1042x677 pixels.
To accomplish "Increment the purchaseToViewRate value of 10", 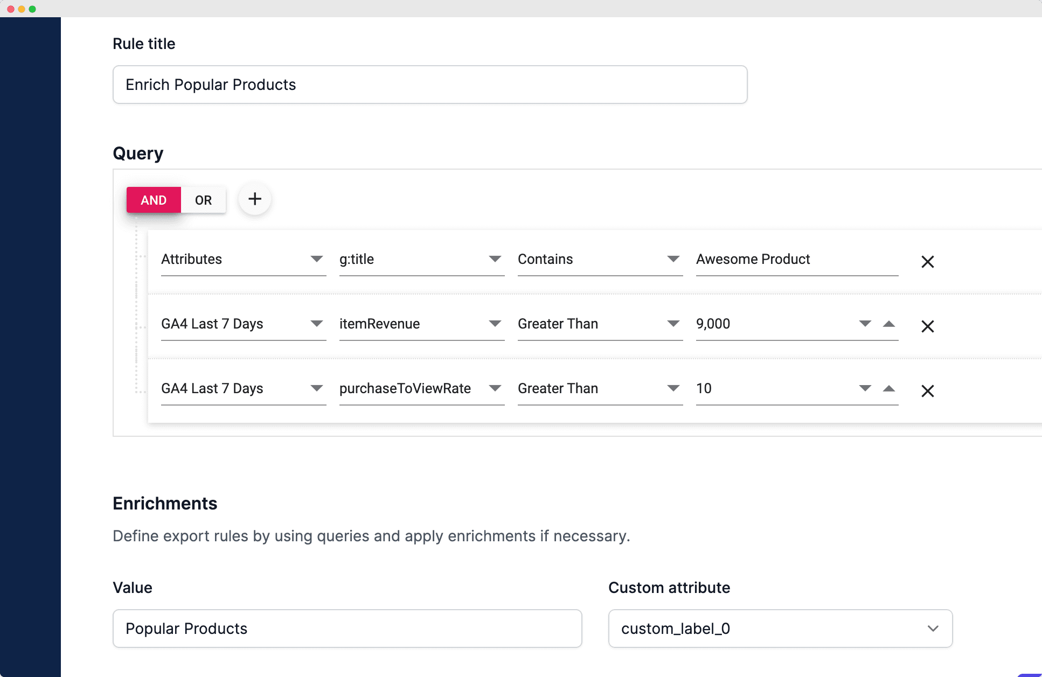I will pos(889,388).
